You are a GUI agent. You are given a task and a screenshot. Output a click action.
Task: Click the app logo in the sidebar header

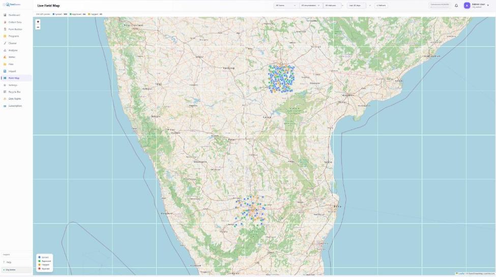[x=12, y=5]
